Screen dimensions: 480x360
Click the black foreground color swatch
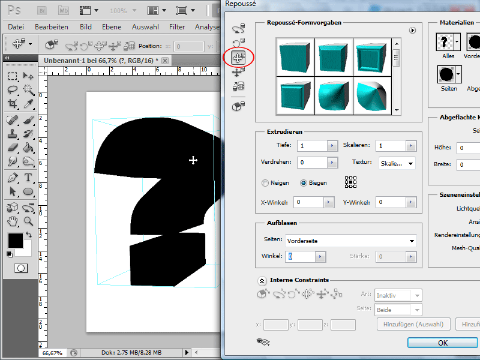(x=16, y=241)
